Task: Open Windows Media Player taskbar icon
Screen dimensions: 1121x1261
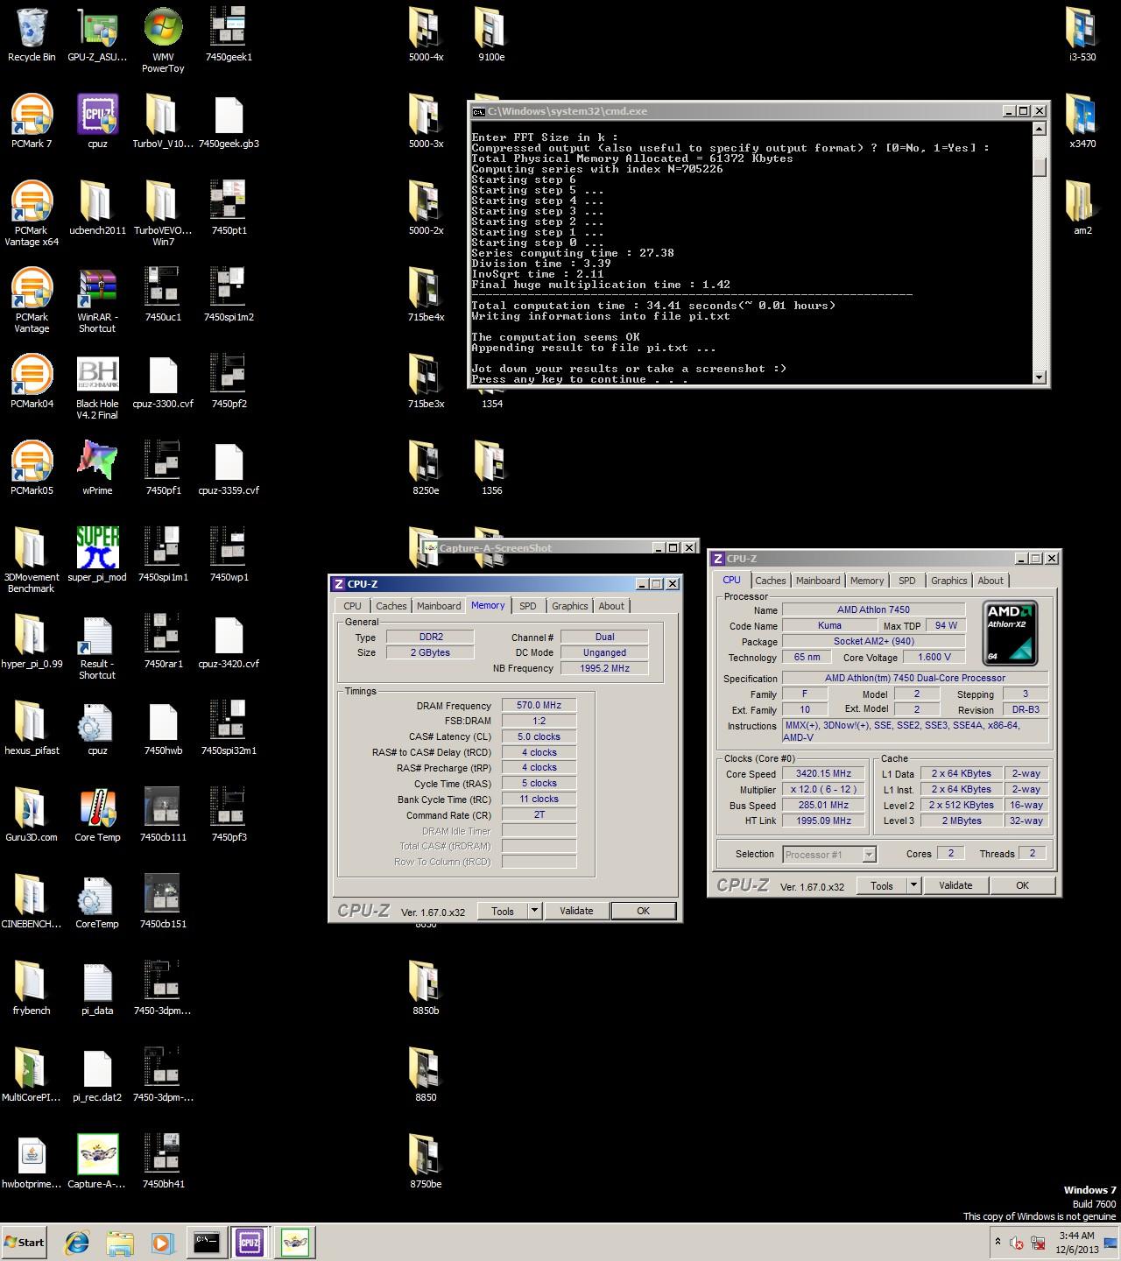Action: point(162,1242)
